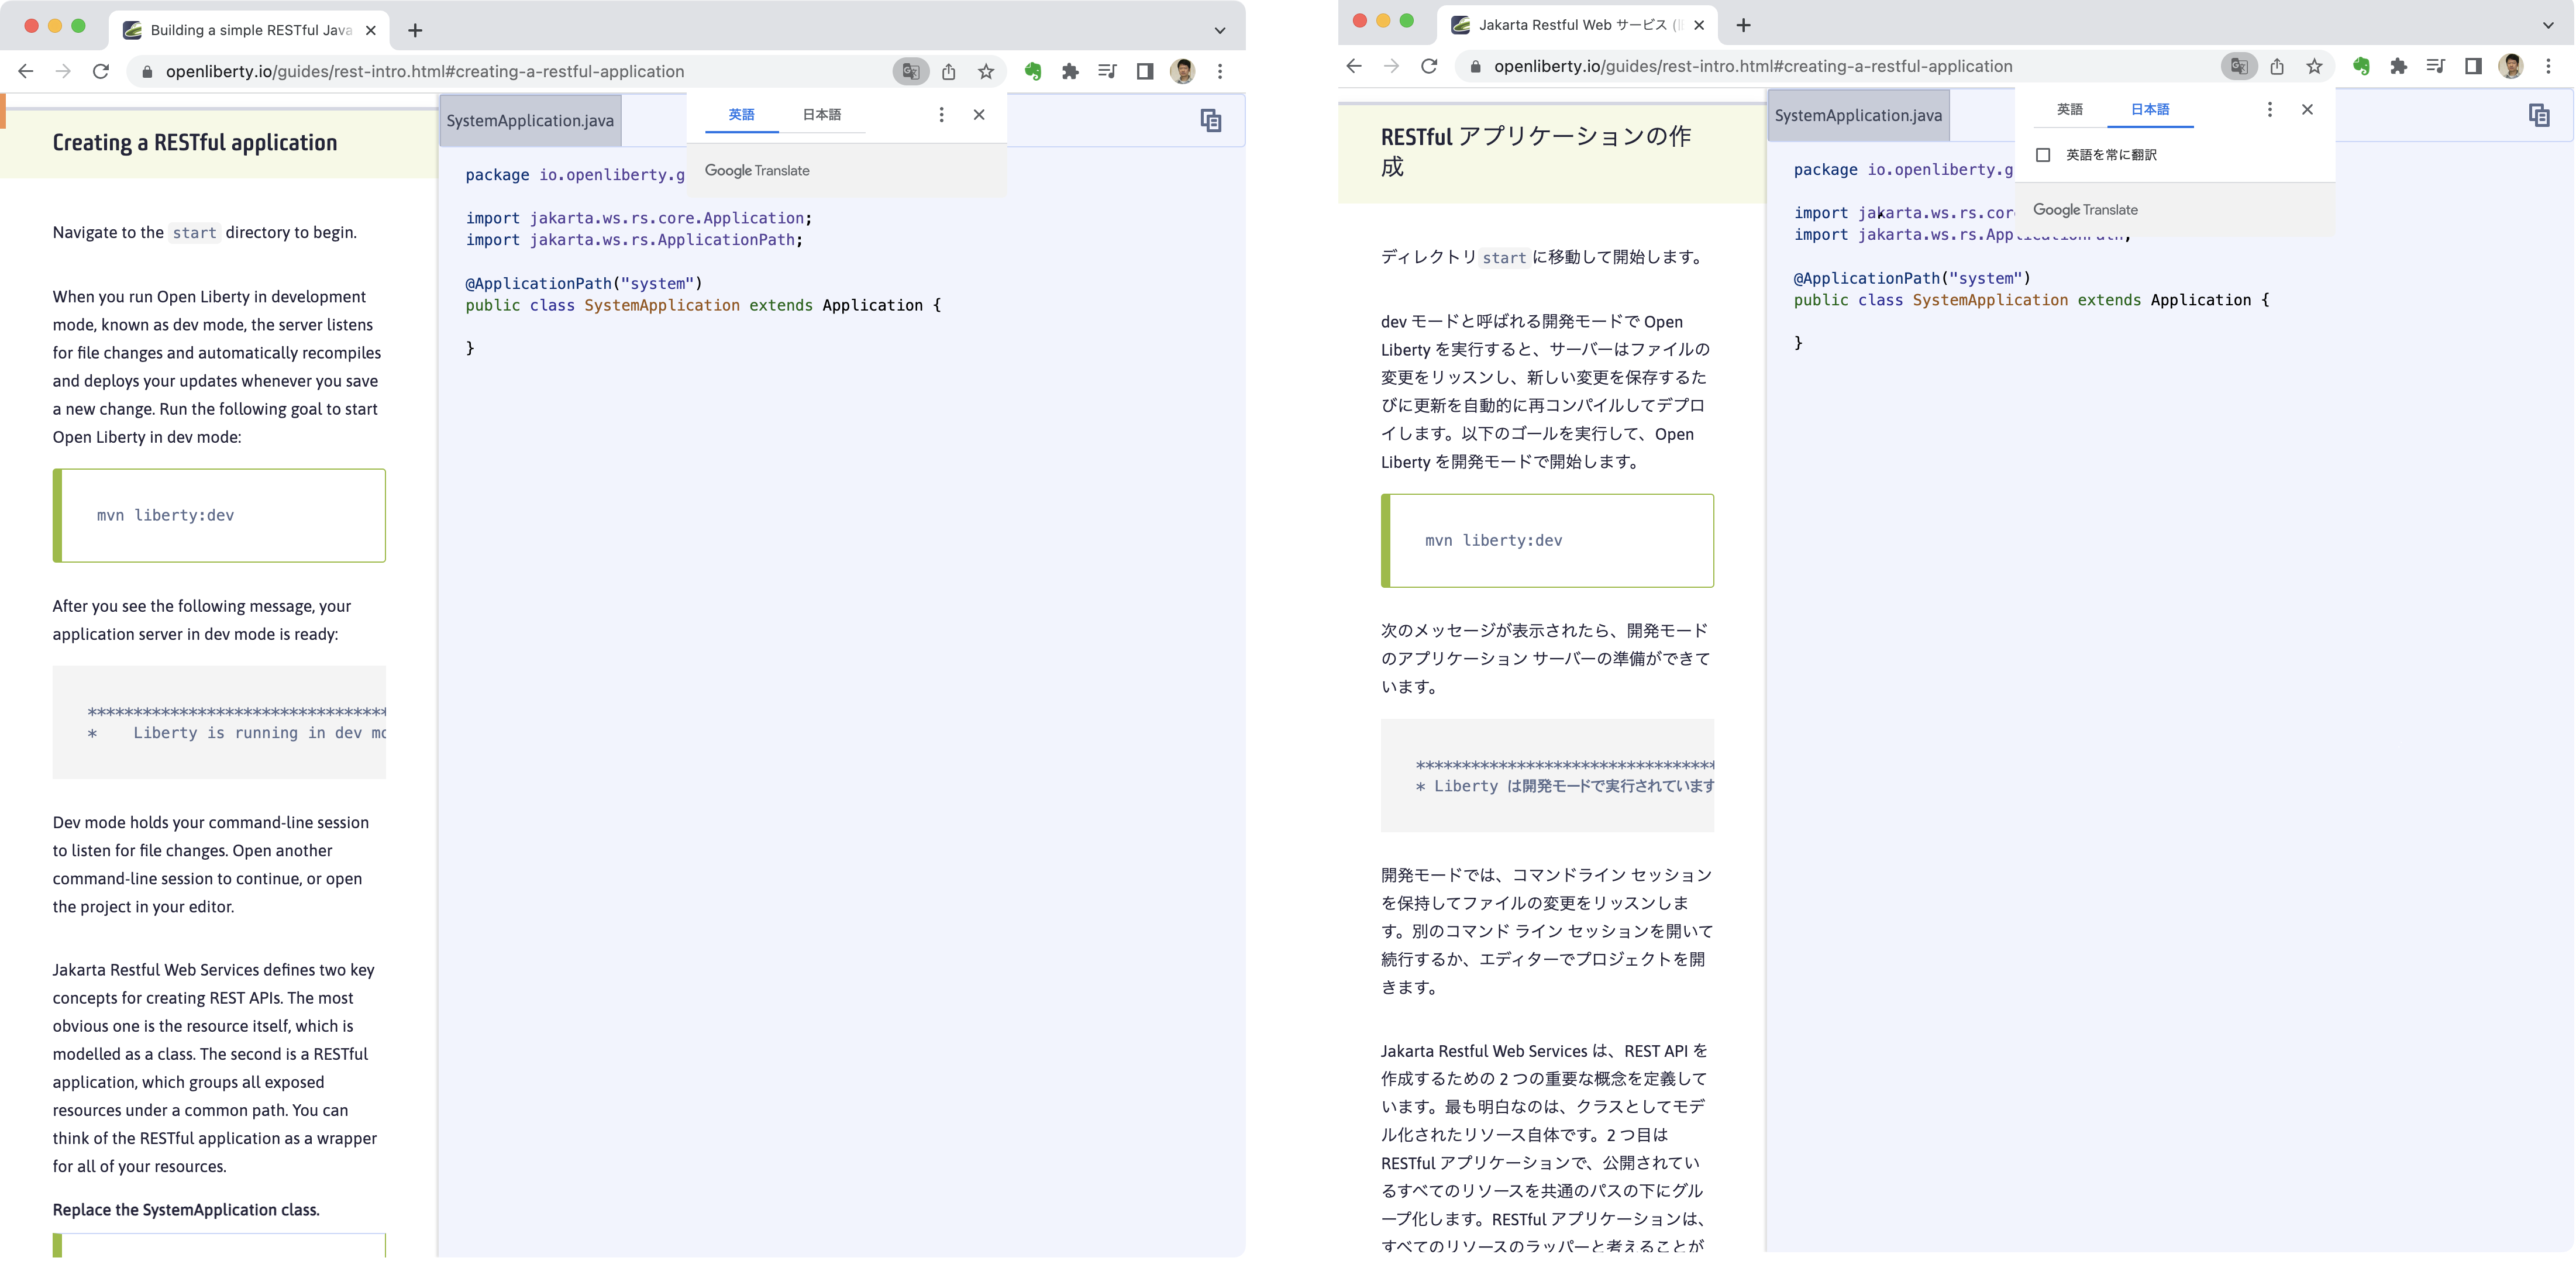Click forward arrow in right browser window
Image resolution: width=2576 pixels, height=1261 pixels.
[1391, 66]
